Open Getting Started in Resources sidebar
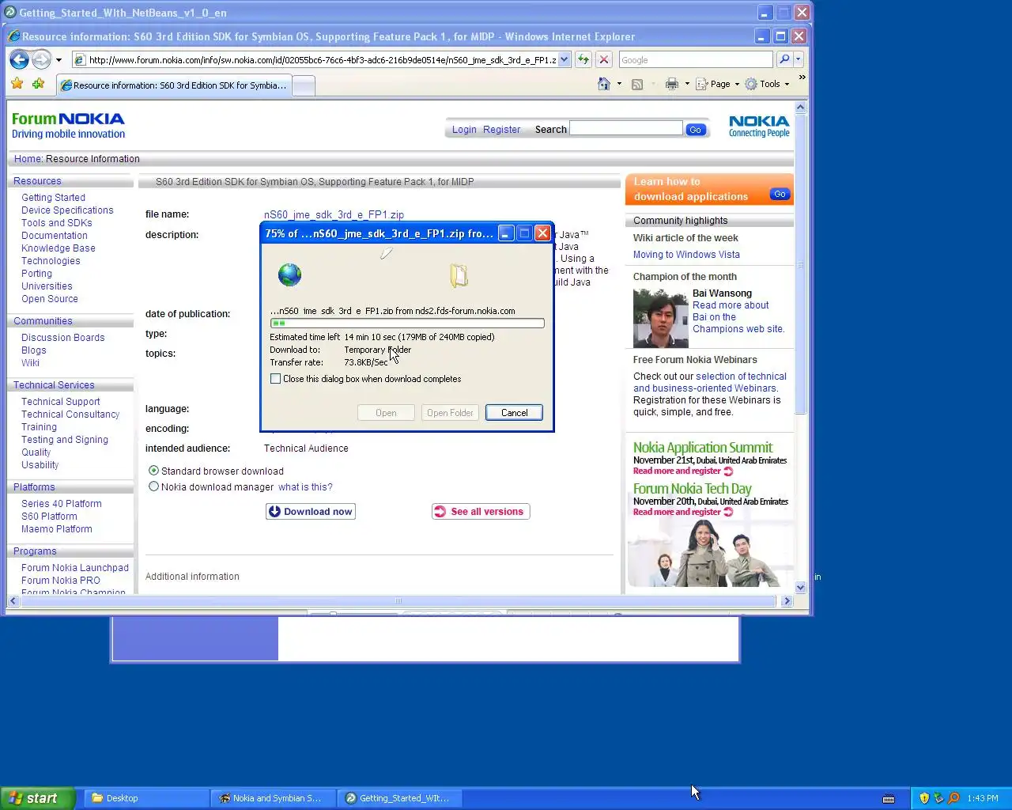 click(x=53, y=198)
